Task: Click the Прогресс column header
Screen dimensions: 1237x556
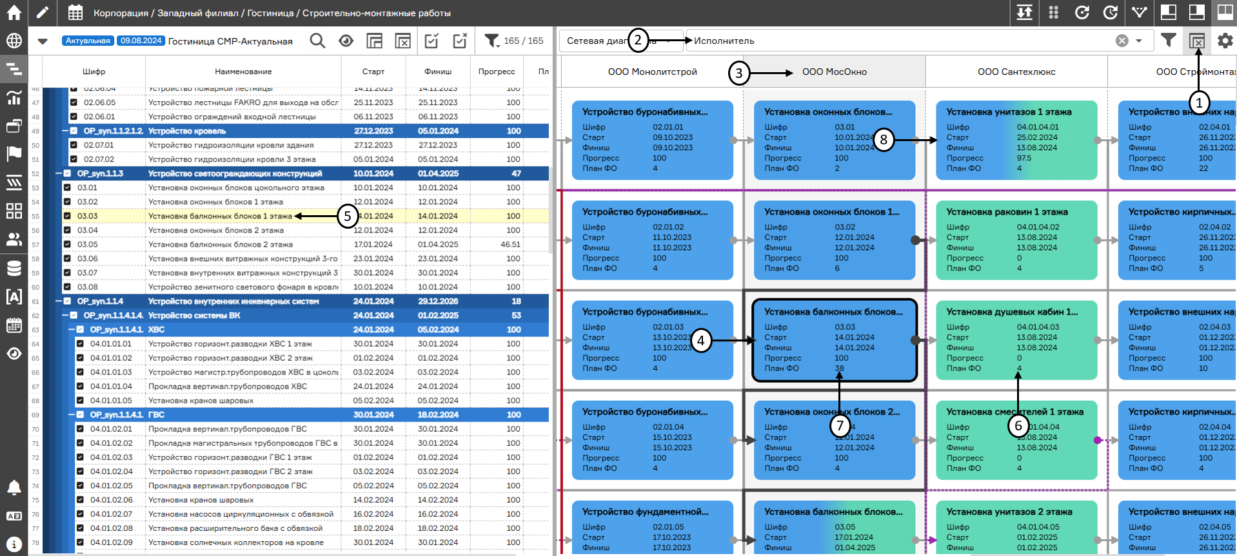Action: coord(497,72)
